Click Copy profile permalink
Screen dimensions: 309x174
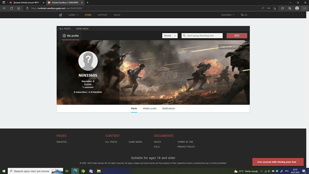(x=231, y=47)
